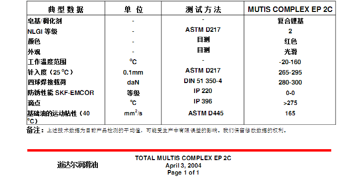Select the drop point value '>275'
Image resolution: width=358 pixels, height=180 pixels.
[x=290, y=103]
